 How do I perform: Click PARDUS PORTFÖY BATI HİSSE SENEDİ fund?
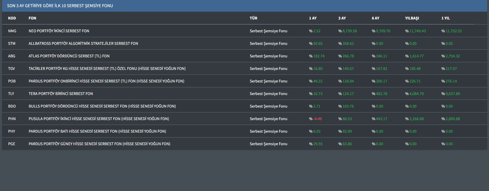tap(97, 131)
